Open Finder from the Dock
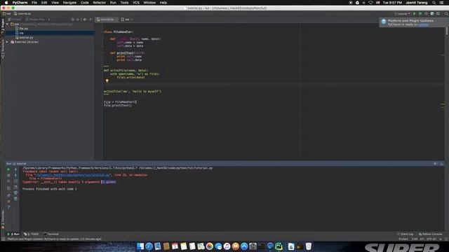This screenshot has height=252, width=449. pos(140,246)
